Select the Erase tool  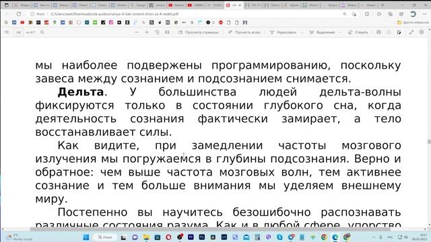coord(358,32)
